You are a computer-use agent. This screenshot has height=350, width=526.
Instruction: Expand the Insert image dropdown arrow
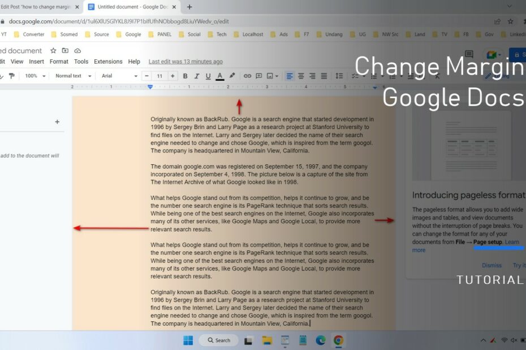[277, 76]
